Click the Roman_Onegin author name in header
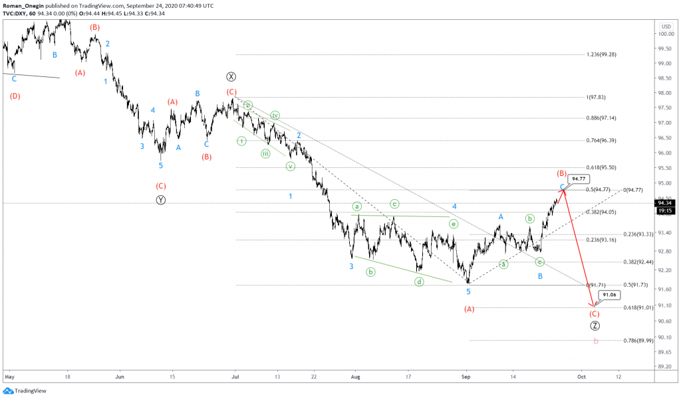Viewport: 681px width, 399px height. coord(23,5)
